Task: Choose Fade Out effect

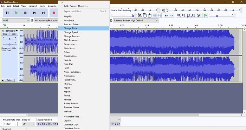Action: (84, 64)
